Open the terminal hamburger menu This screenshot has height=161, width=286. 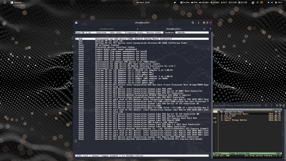(198, 23)
